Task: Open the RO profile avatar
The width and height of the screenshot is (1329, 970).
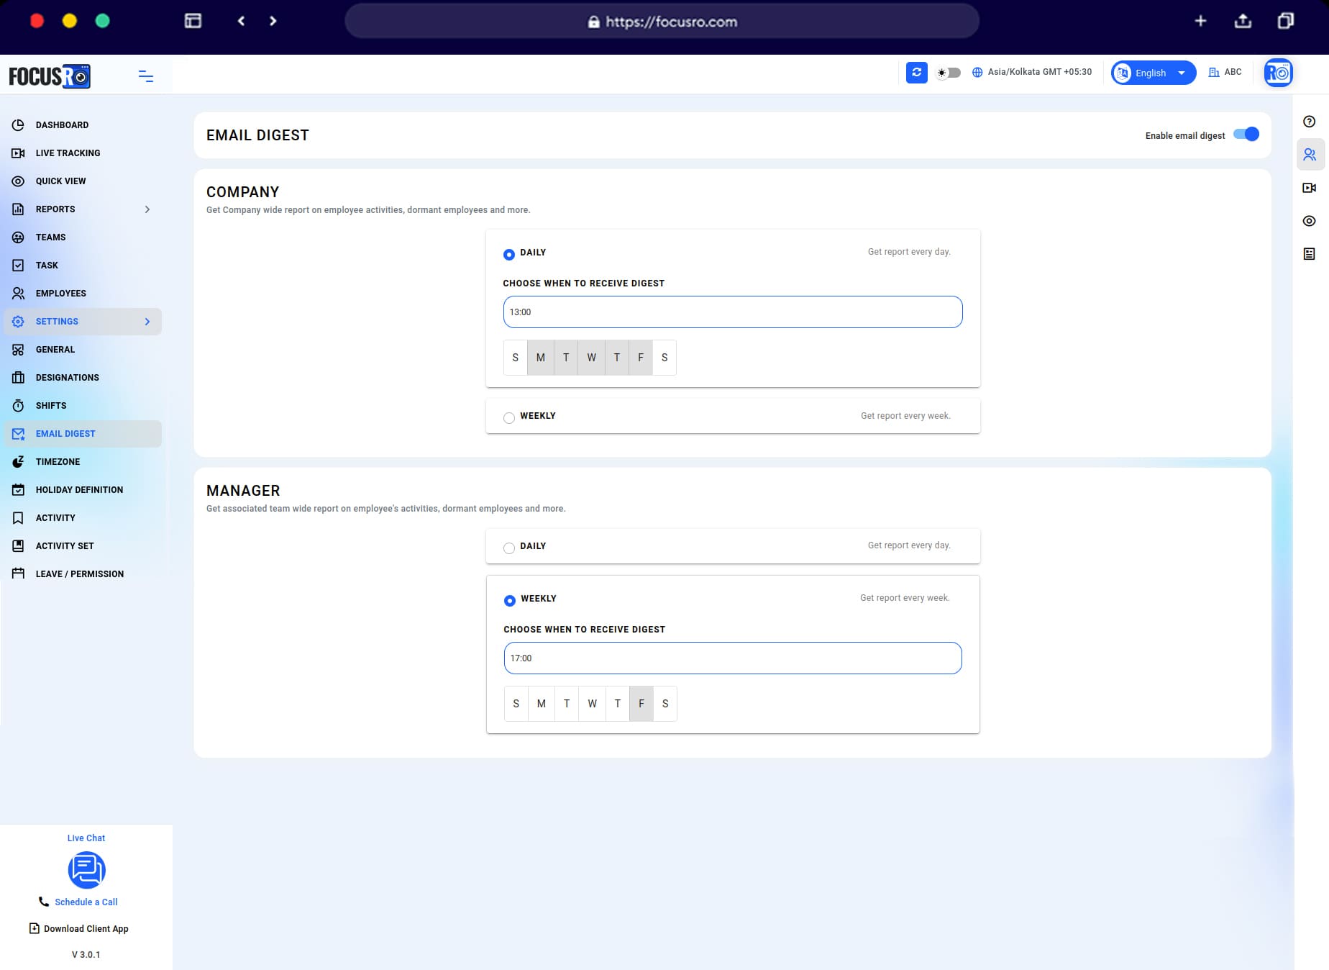Action: point(1278,72)
